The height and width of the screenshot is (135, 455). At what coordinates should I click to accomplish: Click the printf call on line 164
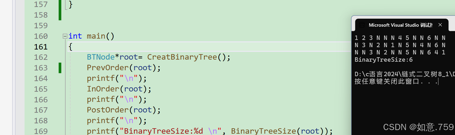101,78
